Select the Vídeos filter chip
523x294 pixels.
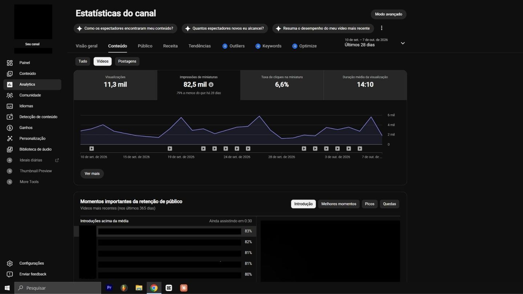point(102,61)
